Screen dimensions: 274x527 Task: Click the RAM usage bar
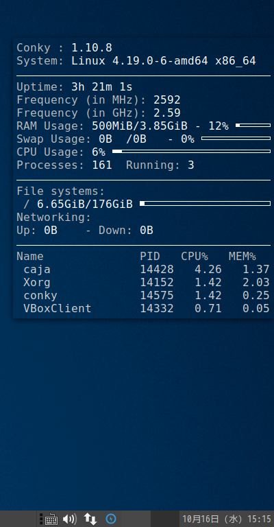click(x=253, y=126)
